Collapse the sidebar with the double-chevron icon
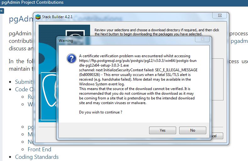The height and width of the screenshot is (161, 248). pyautogui.click(x=2, y=11)
